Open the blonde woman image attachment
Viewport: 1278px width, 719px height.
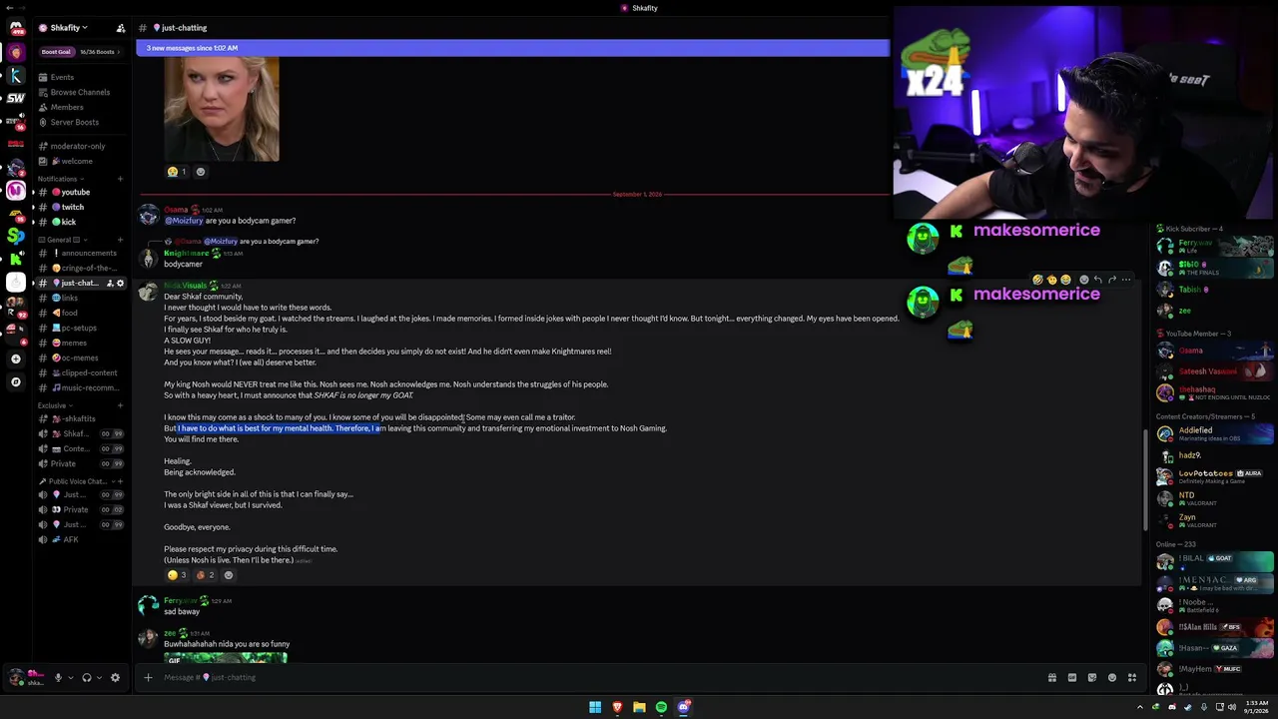click(x=222, y=109)
